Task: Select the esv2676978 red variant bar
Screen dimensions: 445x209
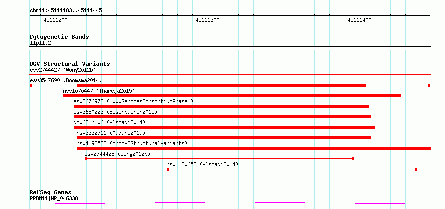Action: [221, 106]
